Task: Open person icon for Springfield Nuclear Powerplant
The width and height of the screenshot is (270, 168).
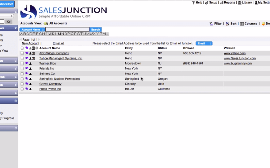Action: (30, 79)
